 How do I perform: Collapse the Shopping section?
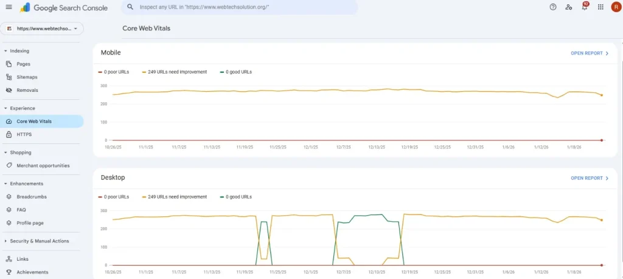(5, 153)
